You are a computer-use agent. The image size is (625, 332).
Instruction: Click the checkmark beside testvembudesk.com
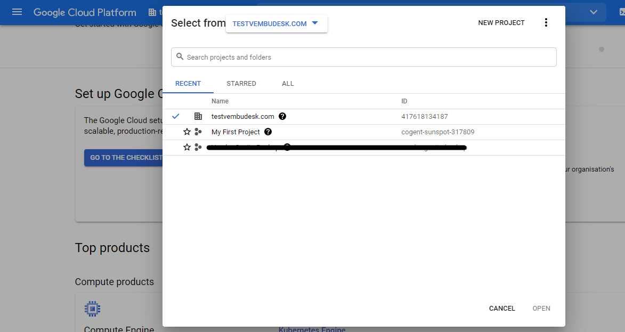pyautogui.click(x=176, y=116)
